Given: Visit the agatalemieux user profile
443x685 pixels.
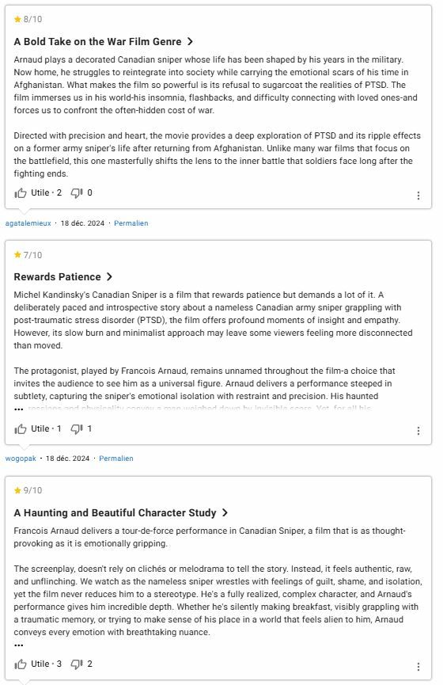Looking at the screenshot, I should pos(28,223).
